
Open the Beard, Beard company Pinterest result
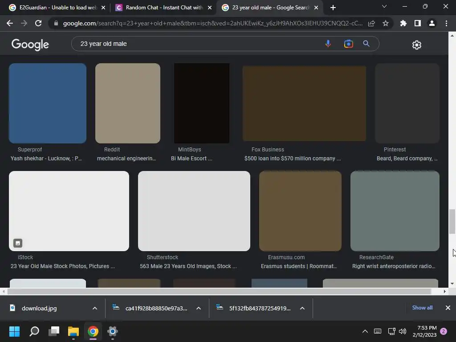[x=407, y=159]
